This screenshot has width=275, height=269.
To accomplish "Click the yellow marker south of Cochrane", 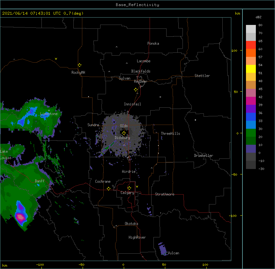I will click(x=108, y=188).
